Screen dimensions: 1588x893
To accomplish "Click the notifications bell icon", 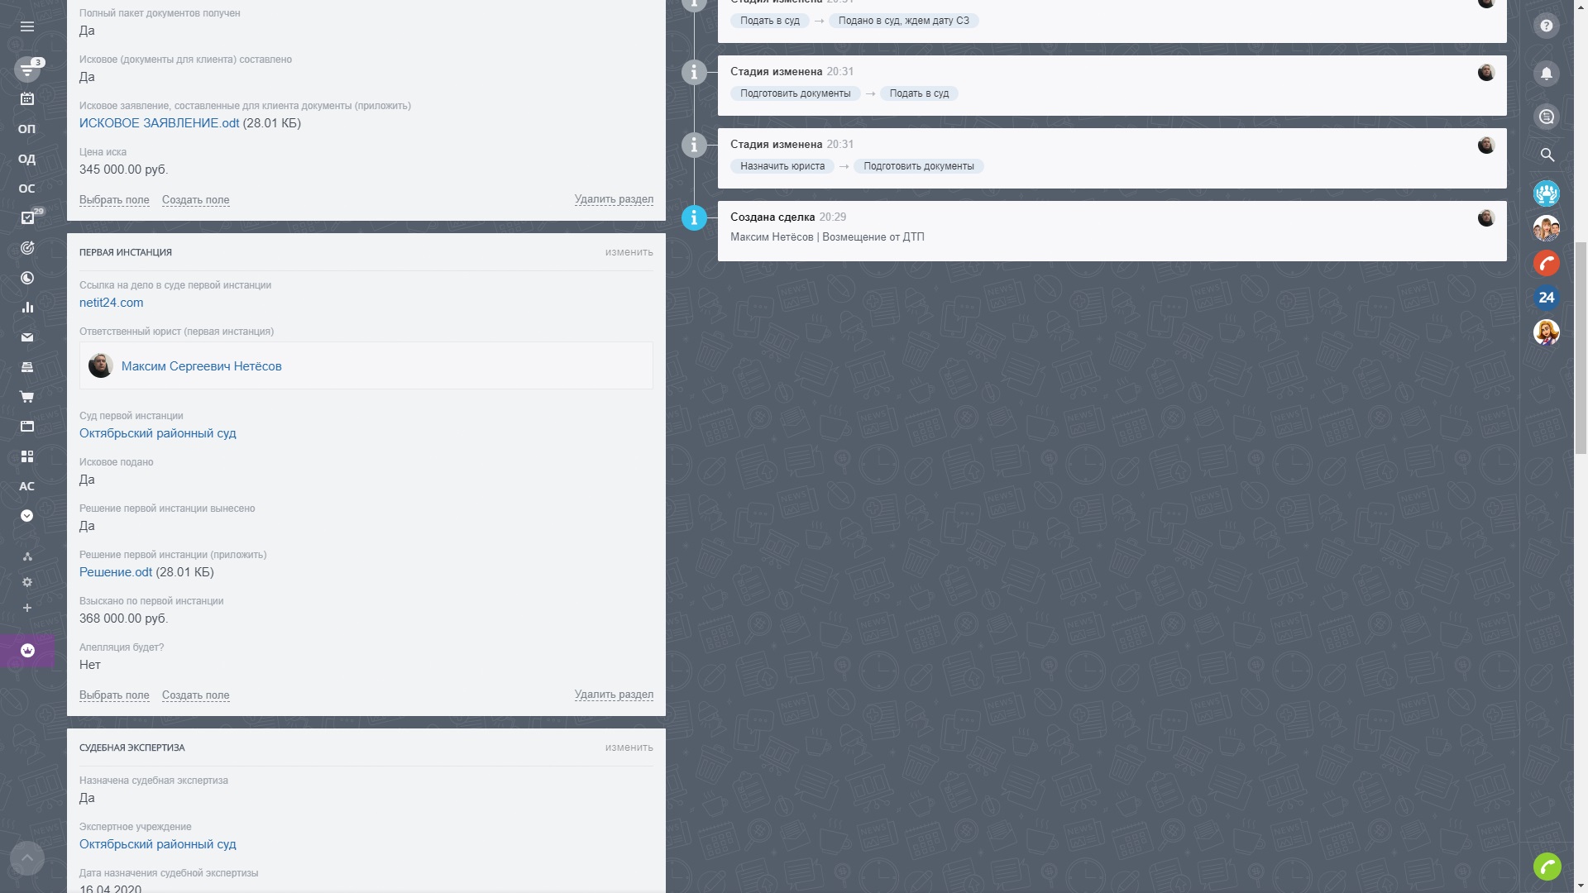I will coord(1546,74).
